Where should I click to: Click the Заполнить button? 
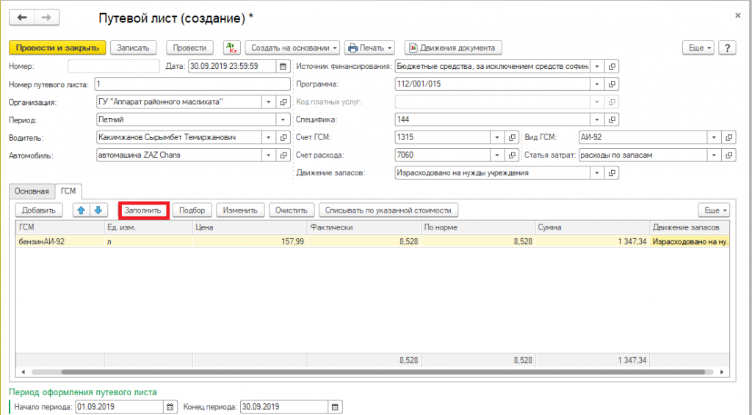coord(143,210)
